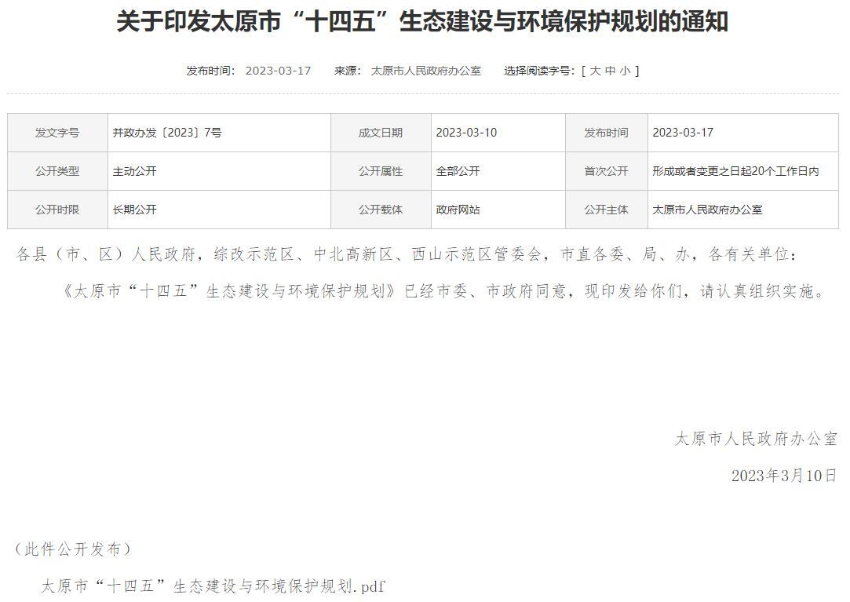
Task: Select the 全部公开 value cell
Action: click(x=498, y=171)
